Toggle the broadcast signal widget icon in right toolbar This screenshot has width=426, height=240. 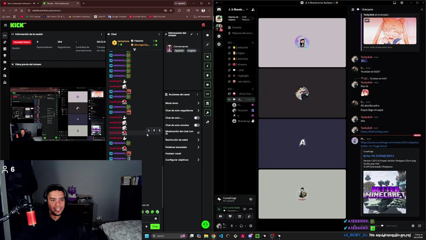(x=208, y=94)
